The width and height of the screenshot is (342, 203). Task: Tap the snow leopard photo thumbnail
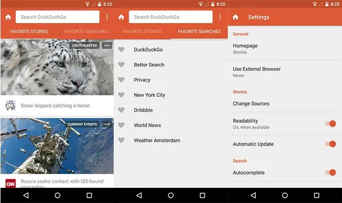click(x=57, y=67)
